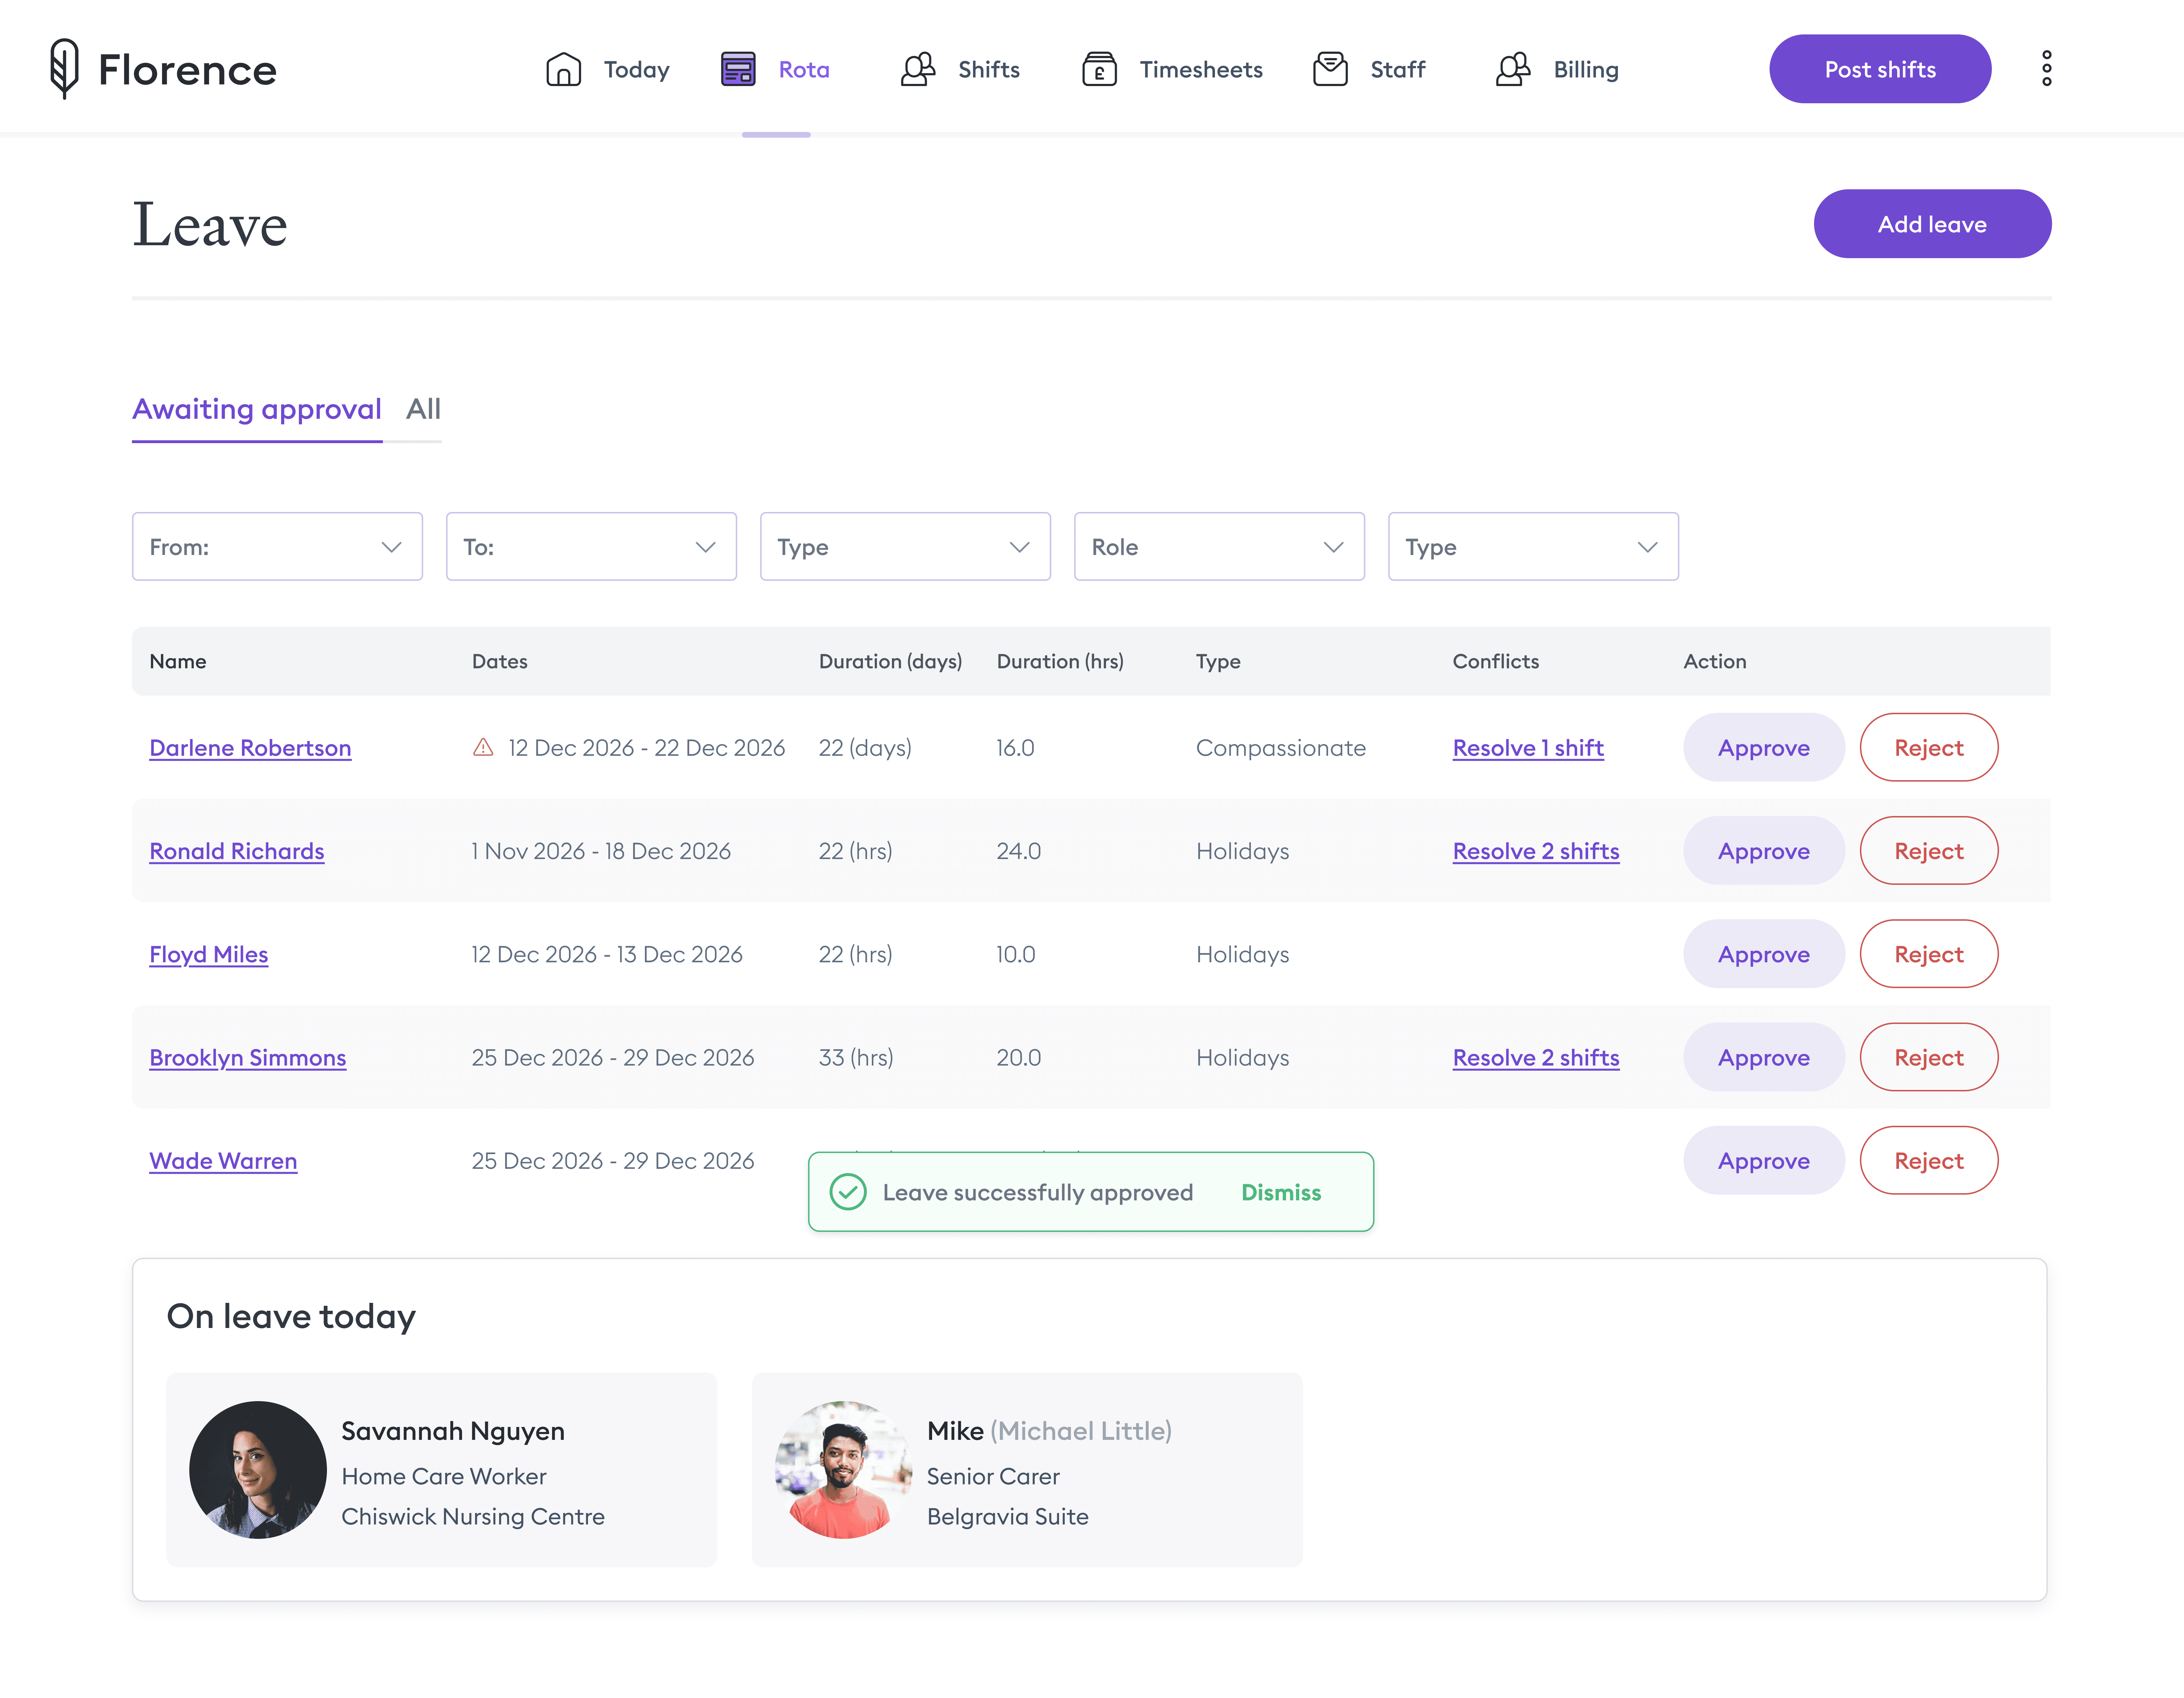Click the 'On leave today' heading
2184x1698 pixels.
[x=291, y=1316]
